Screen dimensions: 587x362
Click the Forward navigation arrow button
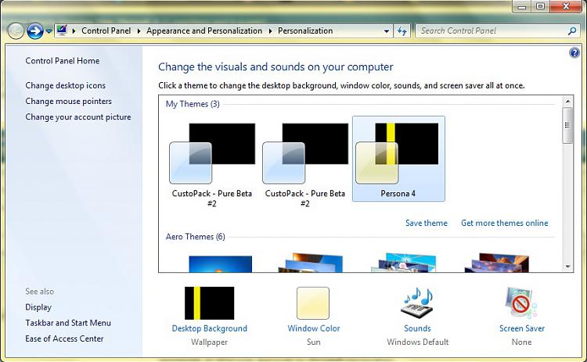click(x=35, y=31)
